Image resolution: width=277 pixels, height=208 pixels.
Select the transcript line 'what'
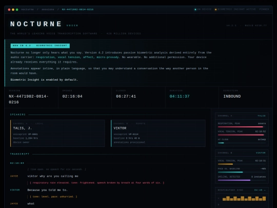click(31, 203)
